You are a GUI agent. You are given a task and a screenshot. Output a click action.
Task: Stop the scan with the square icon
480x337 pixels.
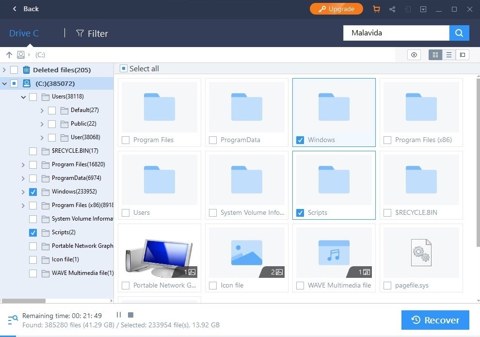click(x=130, y=315)
